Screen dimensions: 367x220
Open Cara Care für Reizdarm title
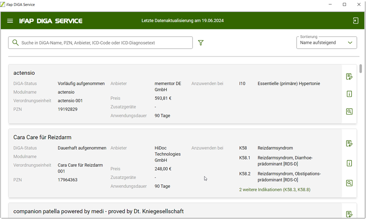coord(42,137)
